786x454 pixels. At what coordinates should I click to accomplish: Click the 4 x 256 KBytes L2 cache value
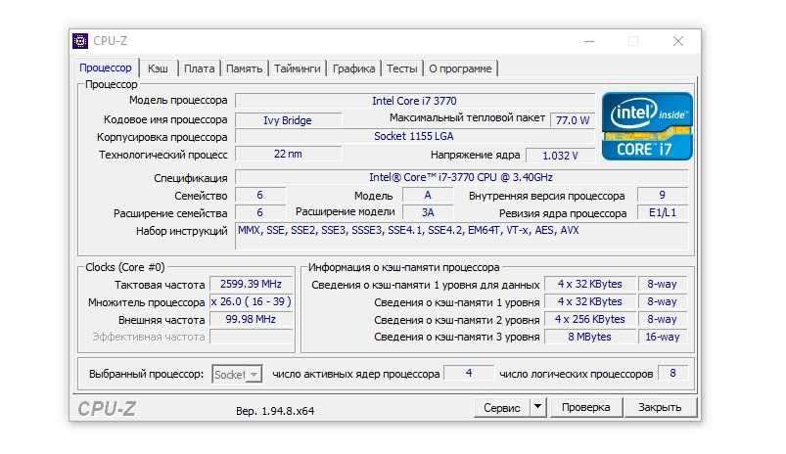[x=590, y=319]
